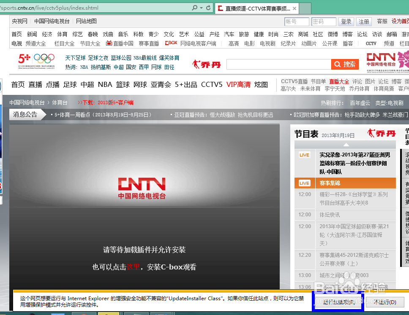This screenshot has height=315, width=409.
Task: Select 中超 in the sports main menu
Action: coord(87,85)
